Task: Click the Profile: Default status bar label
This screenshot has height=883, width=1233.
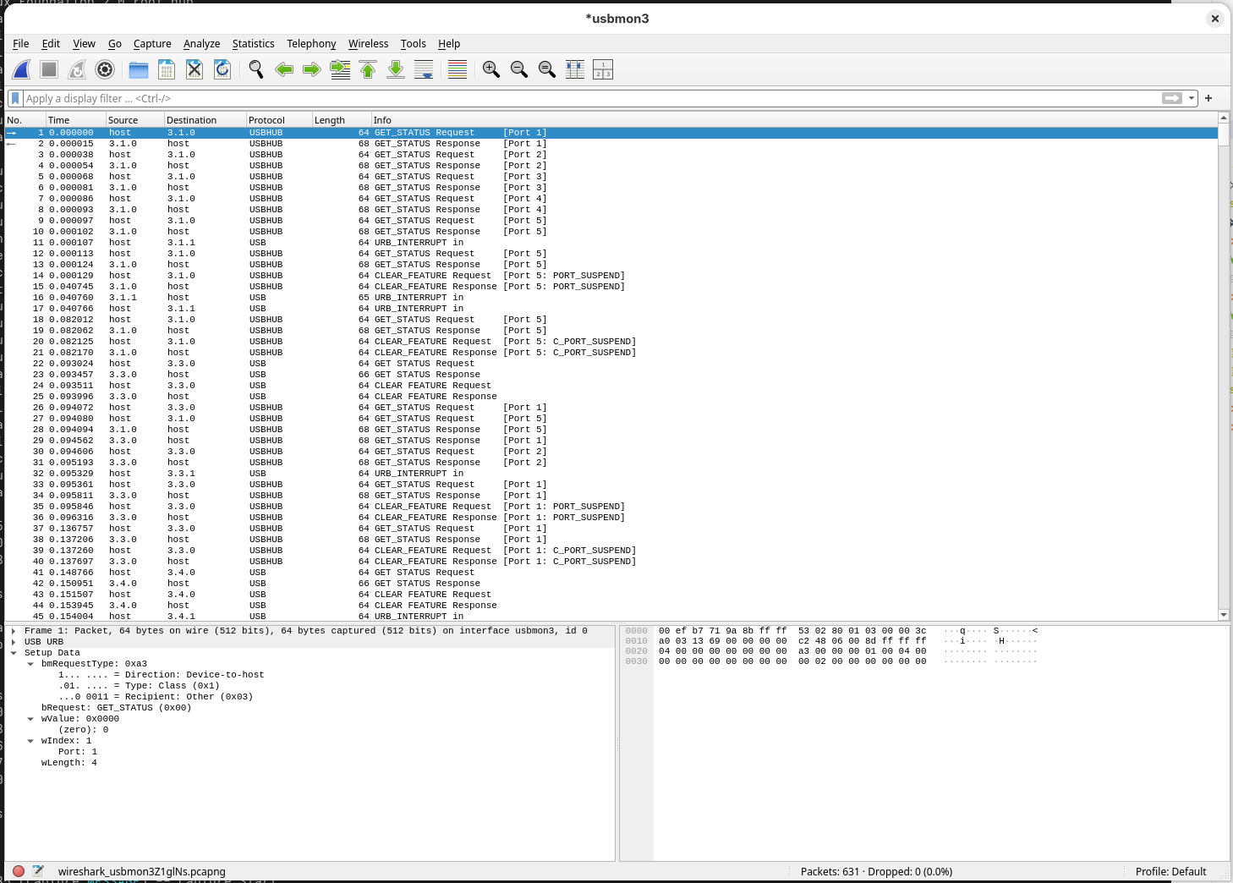Action: (1170, 871)
